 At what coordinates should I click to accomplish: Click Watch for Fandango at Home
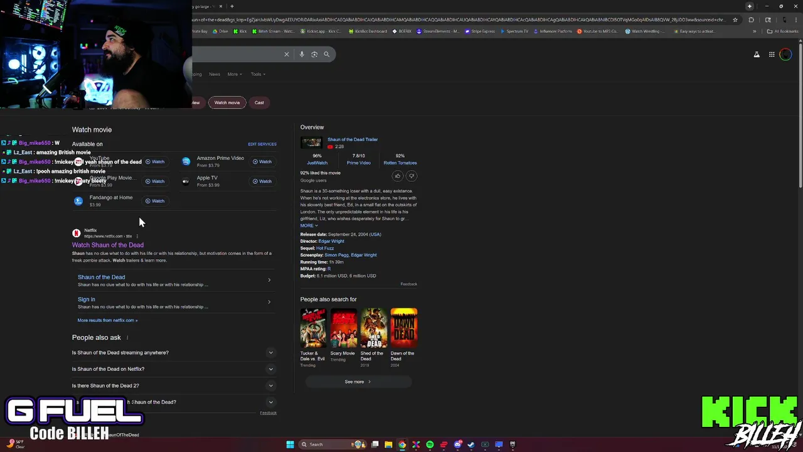(x=155, y=201)
